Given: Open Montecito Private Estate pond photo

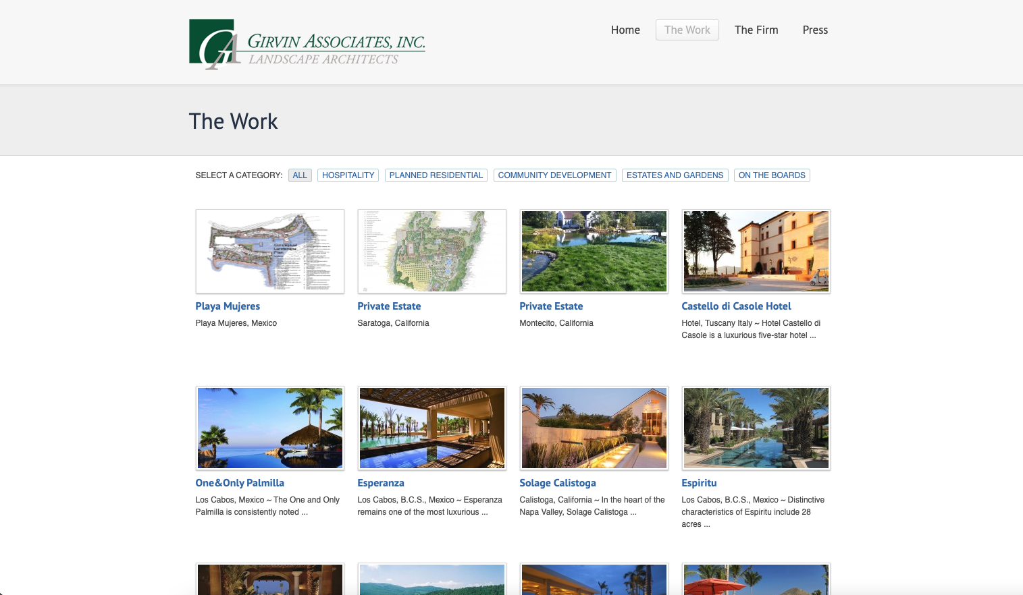Looking at the screenshot, I should [x=594, y=252].
